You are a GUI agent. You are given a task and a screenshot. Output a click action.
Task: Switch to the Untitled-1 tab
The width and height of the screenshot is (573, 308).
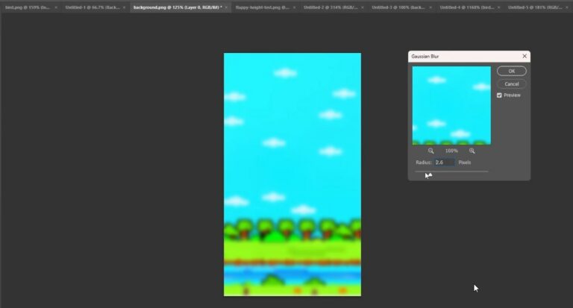[90, 7]
